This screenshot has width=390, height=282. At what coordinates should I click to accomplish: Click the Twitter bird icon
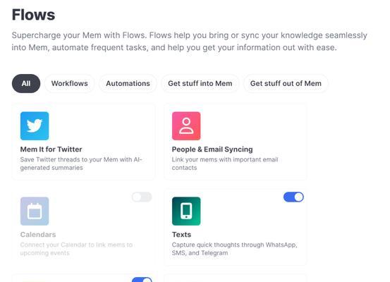[x=35, y=125]
